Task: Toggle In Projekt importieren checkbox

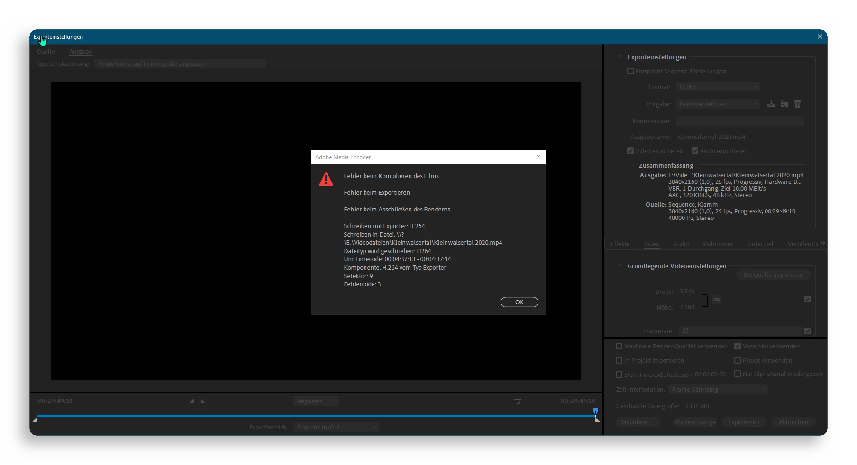Action: [619, 360]
